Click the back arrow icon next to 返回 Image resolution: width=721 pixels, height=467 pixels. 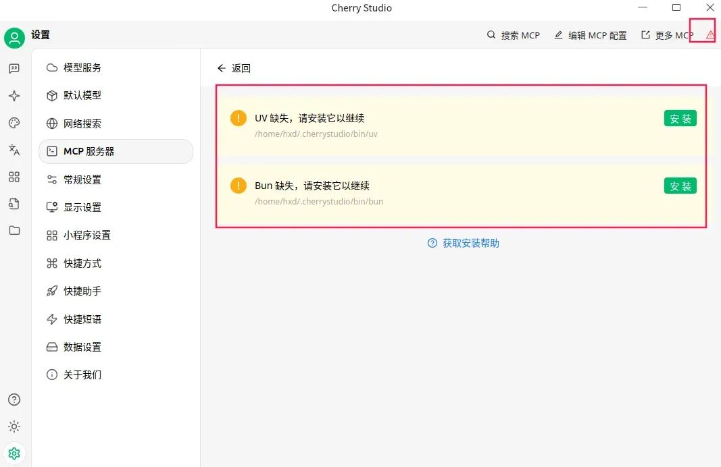[x=222, y=68]
